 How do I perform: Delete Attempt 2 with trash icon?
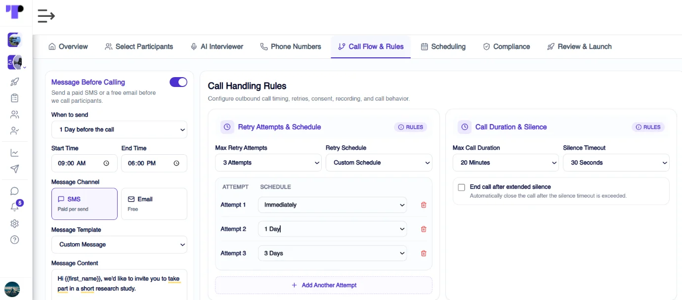pos(424,229)
